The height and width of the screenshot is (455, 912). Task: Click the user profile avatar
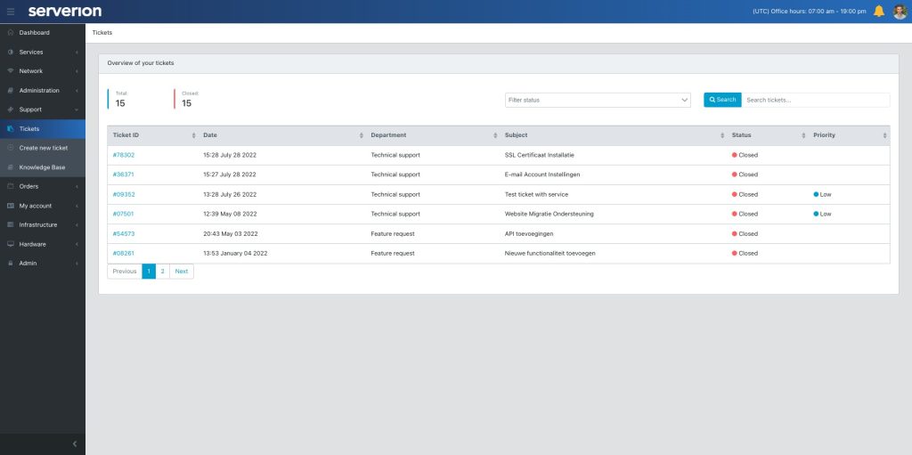(x=900, y=12)
